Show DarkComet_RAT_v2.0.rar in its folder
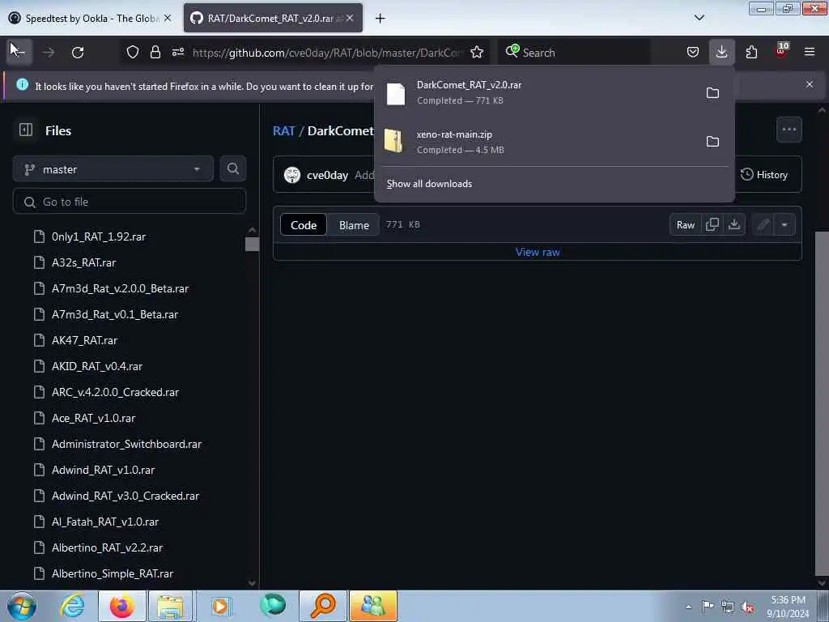 (712, 93)
